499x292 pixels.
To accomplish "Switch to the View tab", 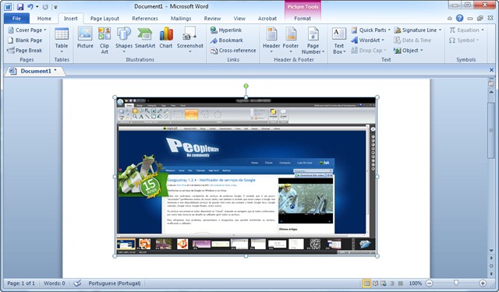I will pos(239,19).
